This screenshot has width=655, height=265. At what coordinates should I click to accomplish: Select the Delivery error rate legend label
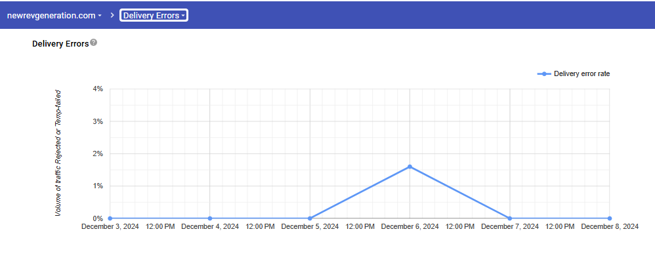581,74
